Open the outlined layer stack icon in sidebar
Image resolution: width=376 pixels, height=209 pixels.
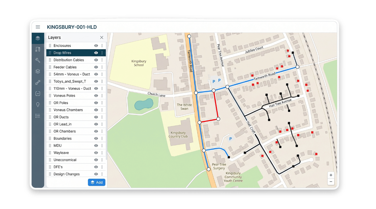38,71
